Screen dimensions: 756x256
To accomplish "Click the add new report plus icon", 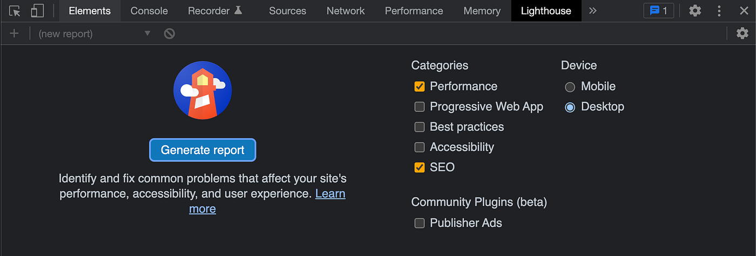I will pyautogui.click(x=14, y=33).
